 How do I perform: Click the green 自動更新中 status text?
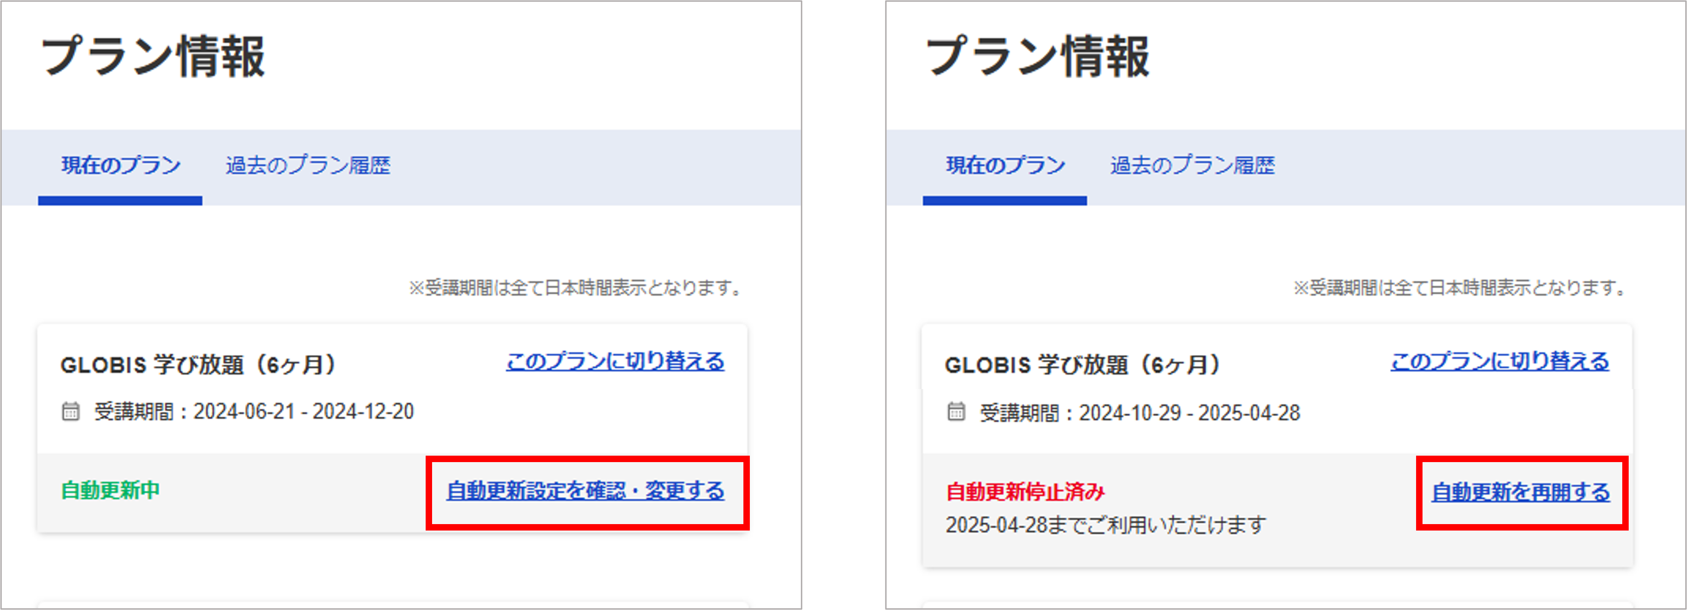[110, 490]
